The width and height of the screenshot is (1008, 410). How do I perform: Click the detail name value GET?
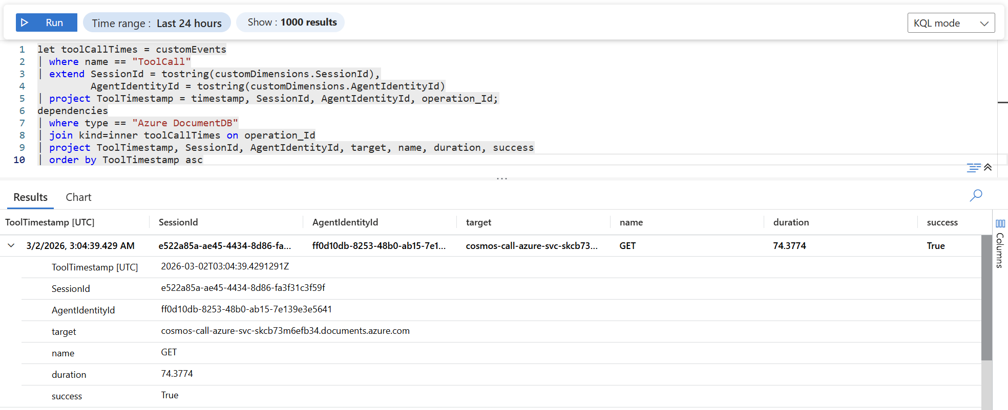click(x=169, y=352)
